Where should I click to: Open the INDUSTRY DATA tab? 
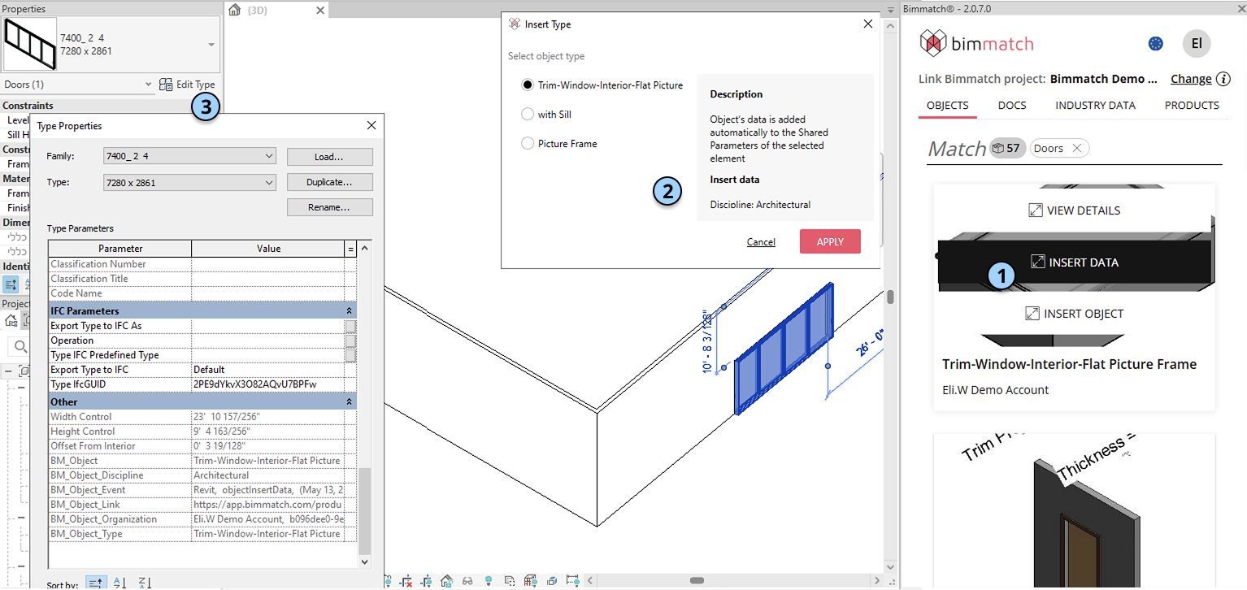[1095, 106]
